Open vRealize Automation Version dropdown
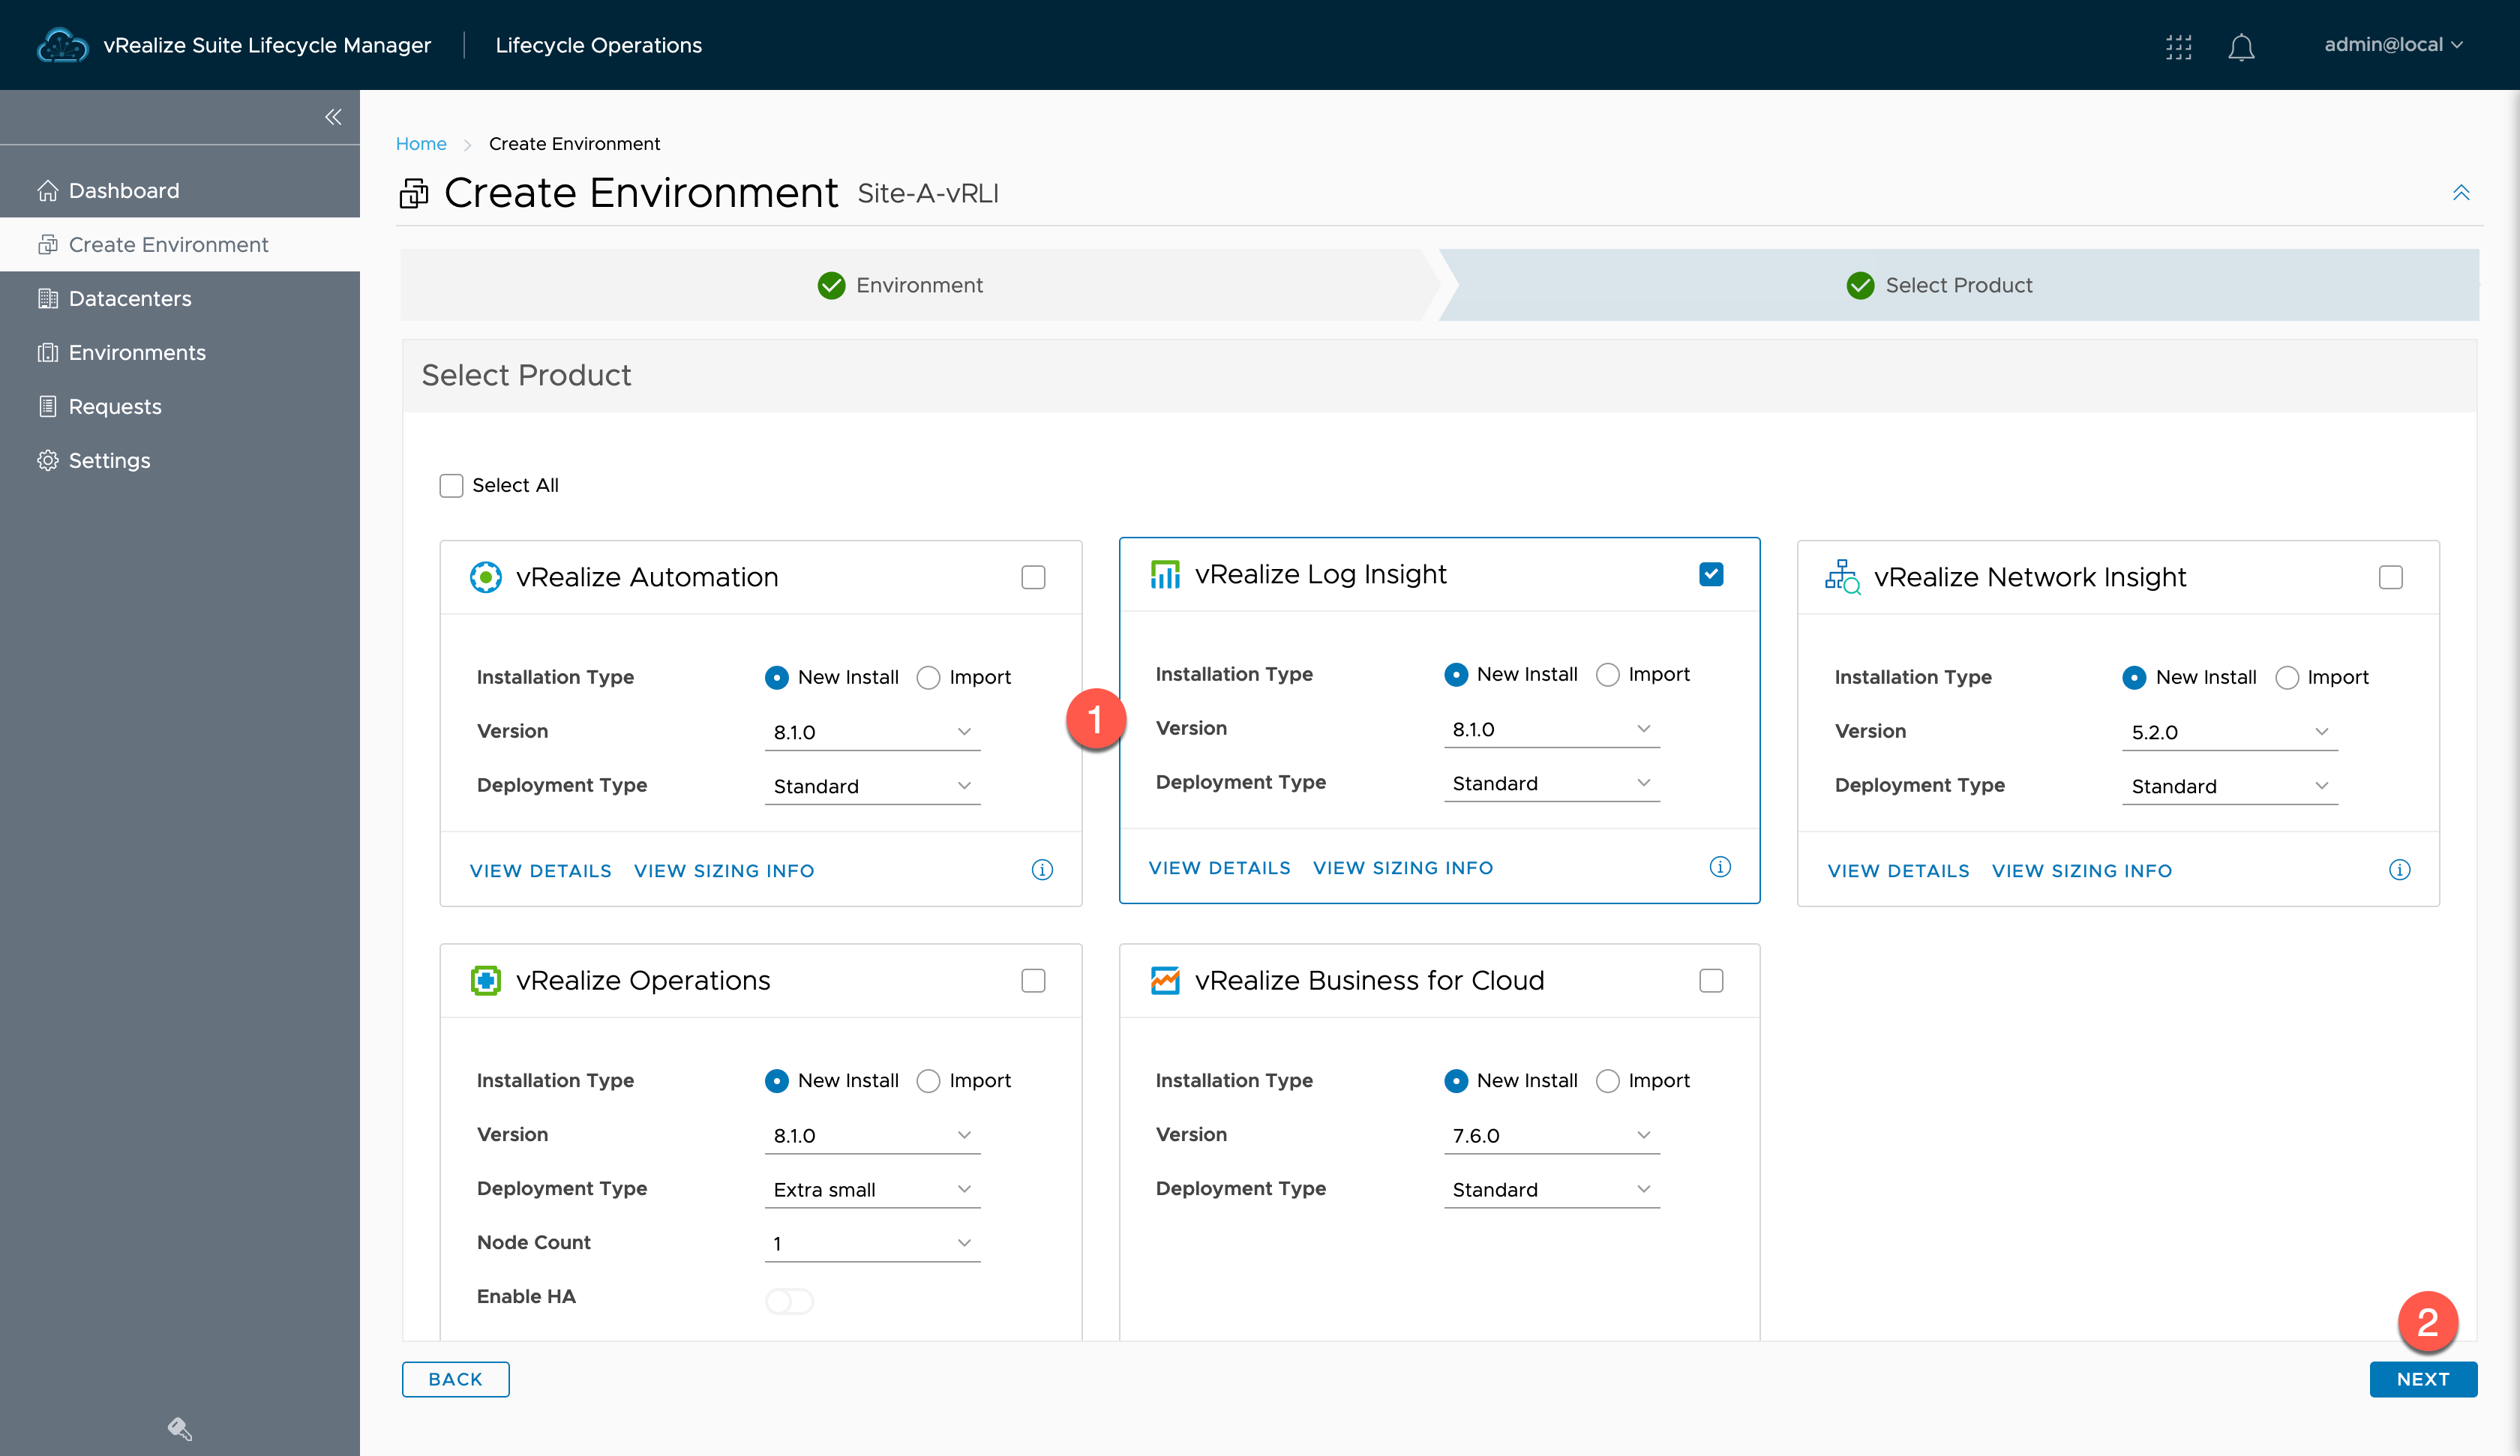Viewport: 2520px width, 1456px height. [872, 732]
